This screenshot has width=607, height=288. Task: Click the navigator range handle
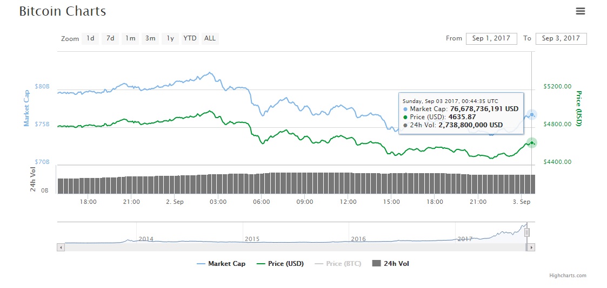click(x=526, y=232)
